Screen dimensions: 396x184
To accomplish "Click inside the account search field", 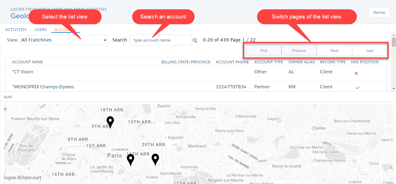I will [x=160, y=40].
